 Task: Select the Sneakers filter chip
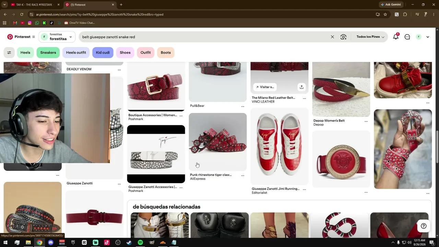pyautogui.click(x=48, y=52)
